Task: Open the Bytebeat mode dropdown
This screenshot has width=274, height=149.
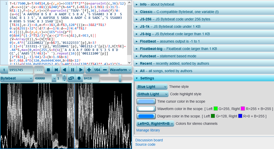Action: pyautogui.click(x=17, y=78)
